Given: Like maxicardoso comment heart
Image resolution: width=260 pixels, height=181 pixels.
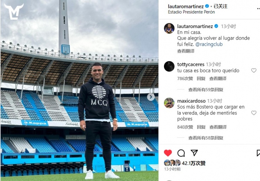Looking at the screenshot, I should (254, 113).
